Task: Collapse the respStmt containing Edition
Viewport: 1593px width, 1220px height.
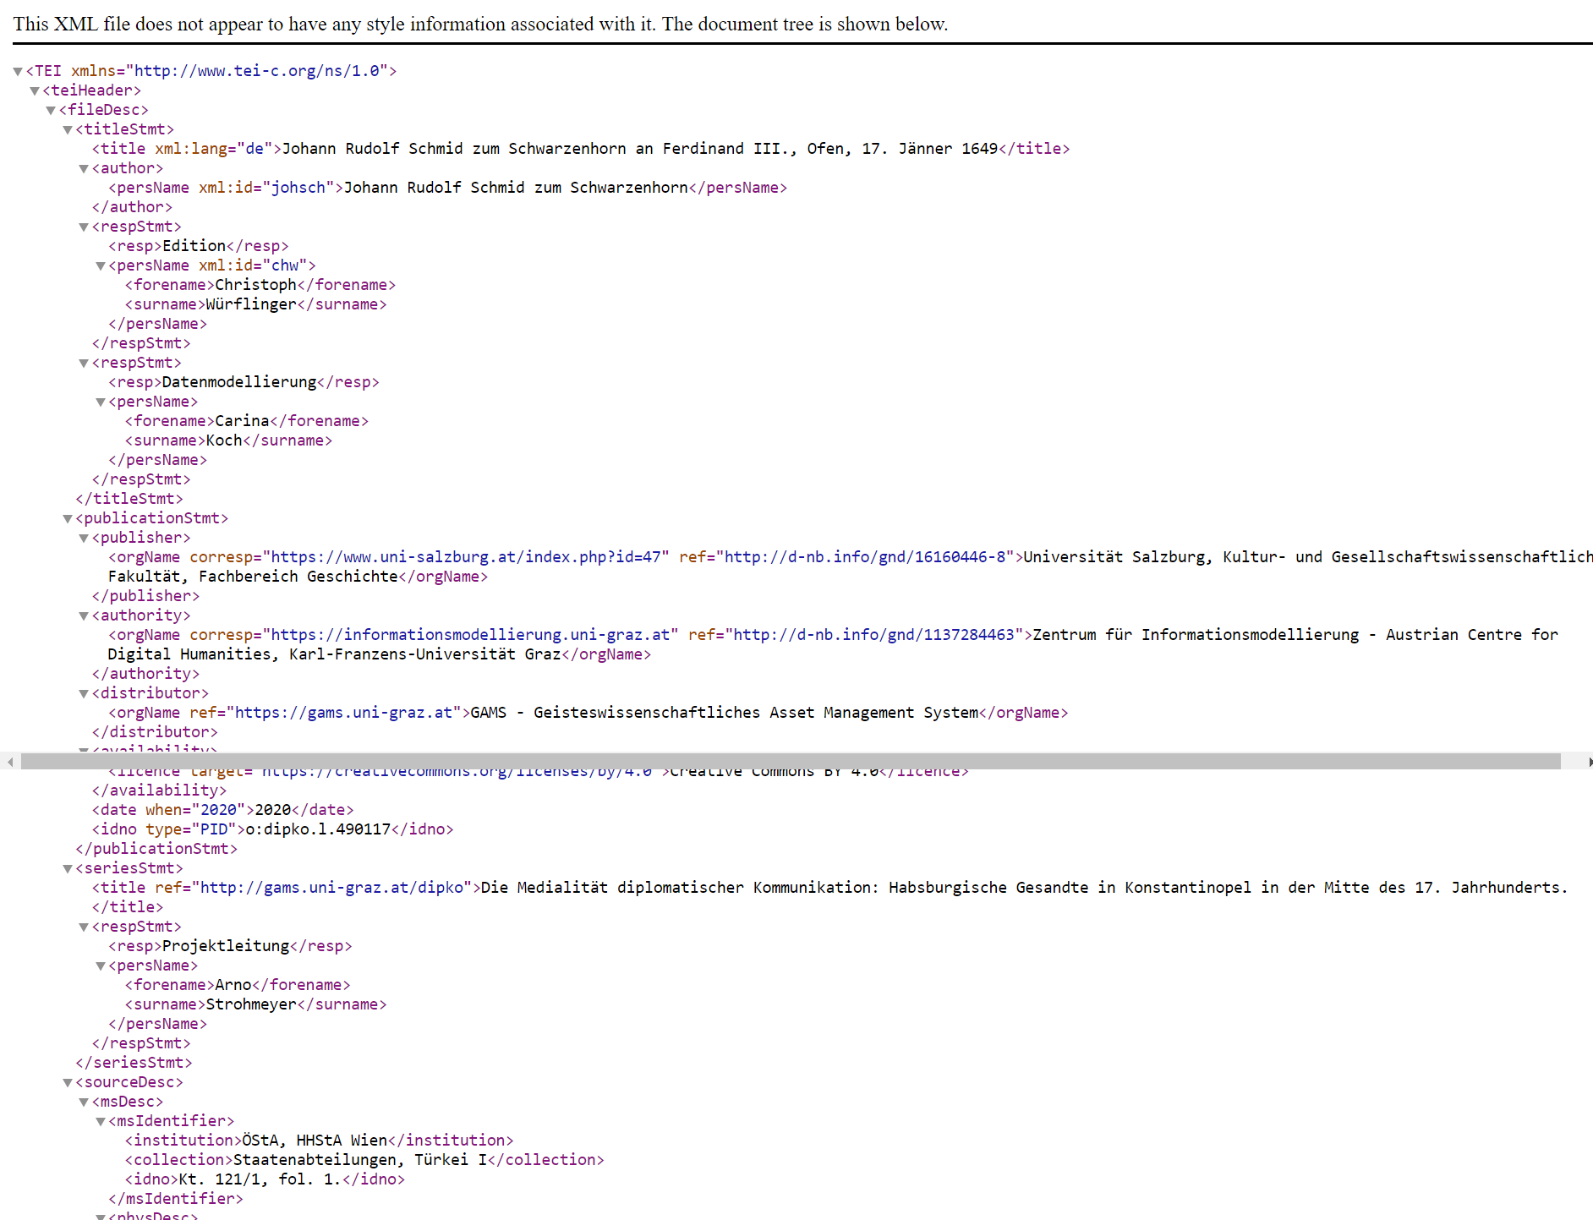Action: (x=84, y=227)
